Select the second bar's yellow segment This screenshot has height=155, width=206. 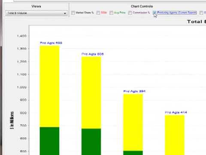(91, 93)
